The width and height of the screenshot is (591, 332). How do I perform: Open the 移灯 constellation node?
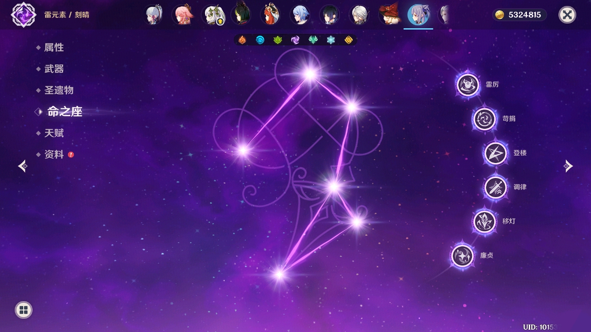click(x=485, y=222)
